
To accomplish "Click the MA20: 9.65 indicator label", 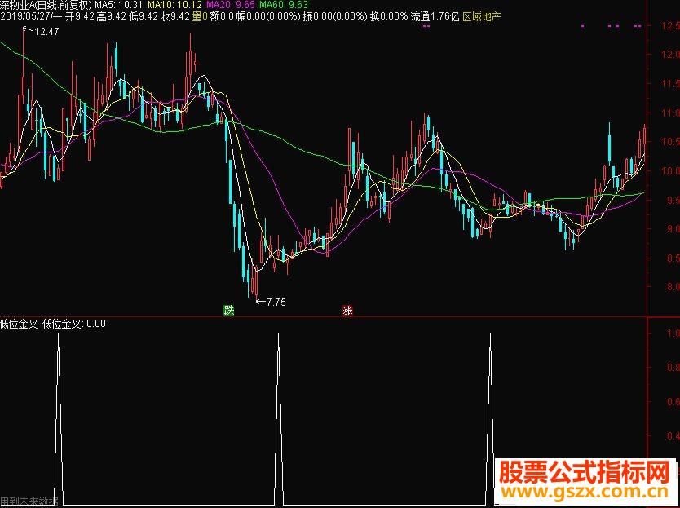I will click(230, 5).
